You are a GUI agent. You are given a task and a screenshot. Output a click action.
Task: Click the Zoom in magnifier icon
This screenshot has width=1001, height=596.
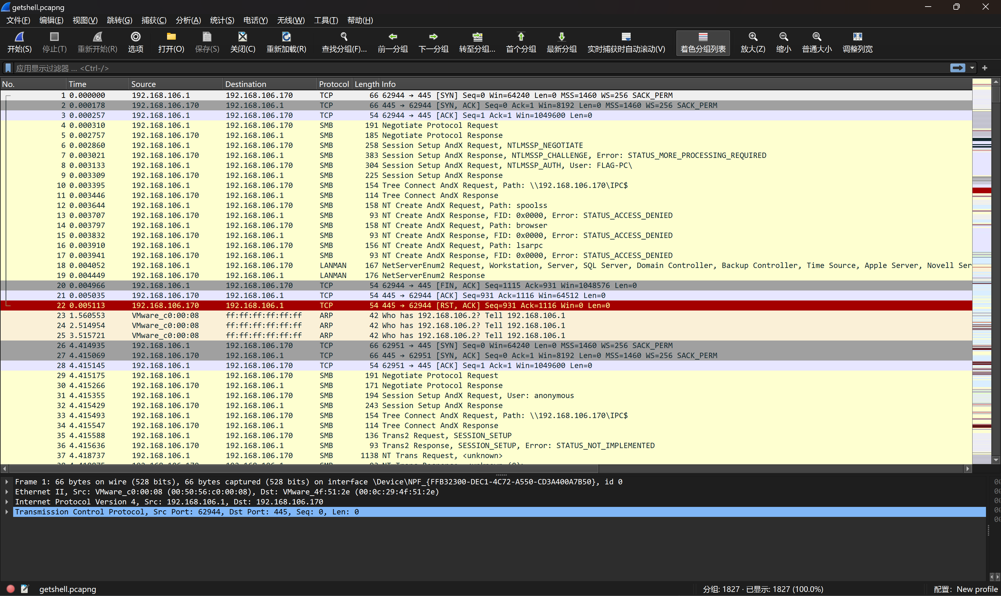click(753, 37)
